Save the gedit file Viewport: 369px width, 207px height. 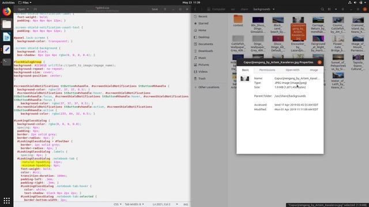(x=155, y=9)
